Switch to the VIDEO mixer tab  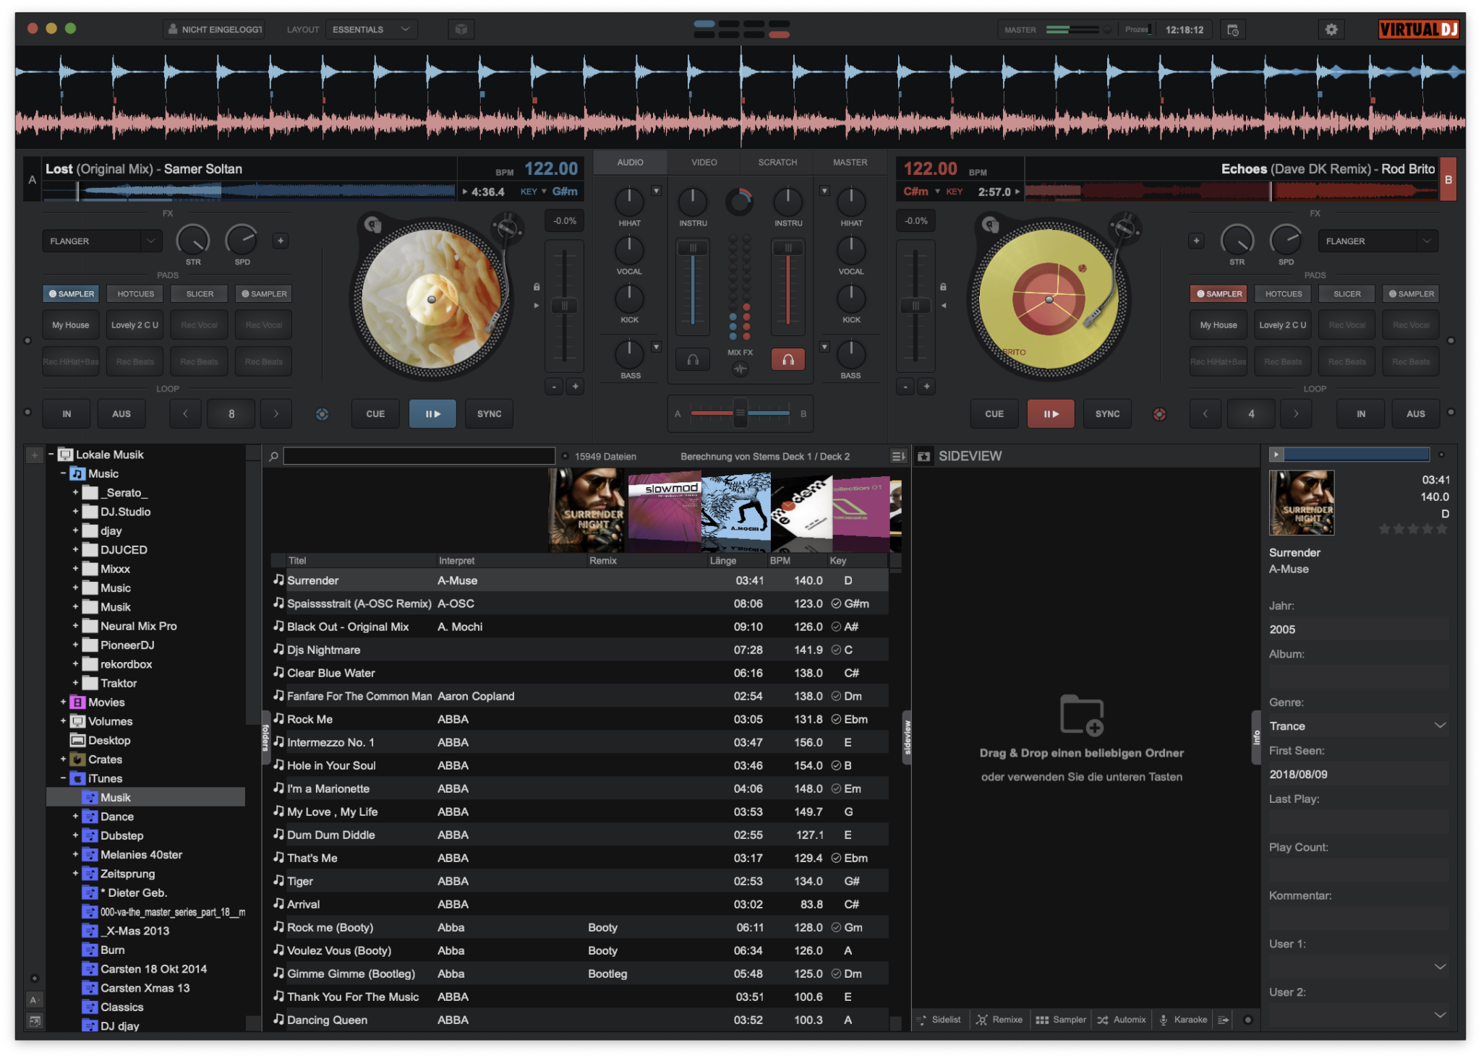pyautogui.click(x=702, y=162)
